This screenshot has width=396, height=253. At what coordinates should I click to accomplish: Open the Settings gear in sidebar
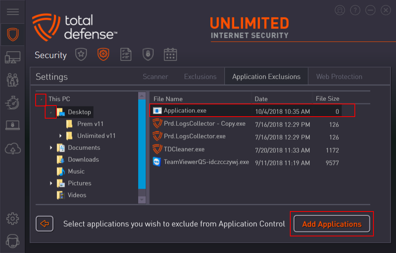pyautogui.click(x=13, y=219)
